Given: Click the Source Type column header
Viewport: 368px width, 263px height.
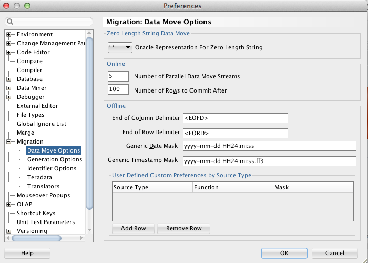Looking at the screenshot, I should 152,187.
